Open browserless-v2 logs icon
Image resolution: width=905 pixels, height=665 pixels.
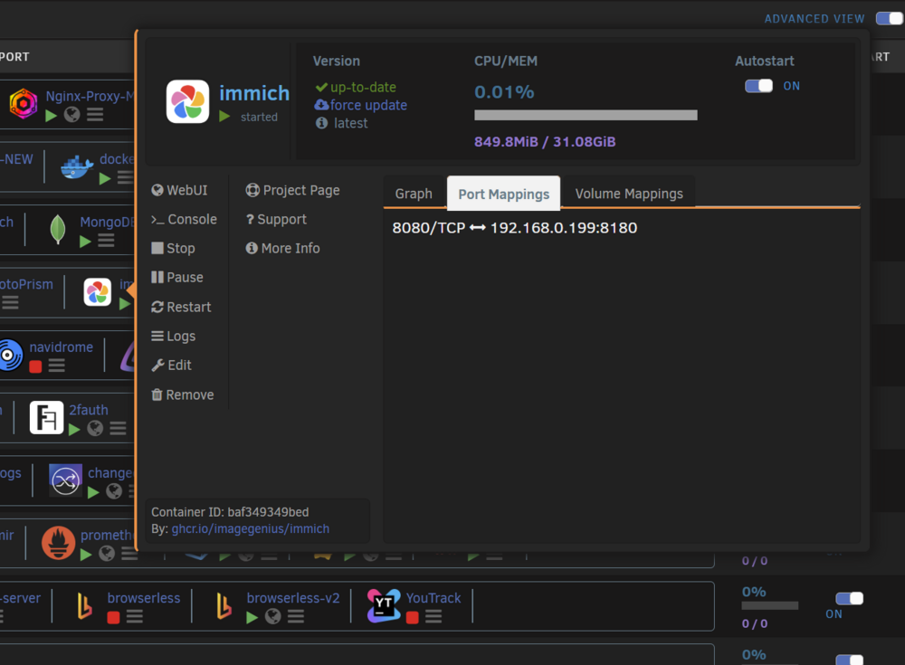tap(296, 617)
